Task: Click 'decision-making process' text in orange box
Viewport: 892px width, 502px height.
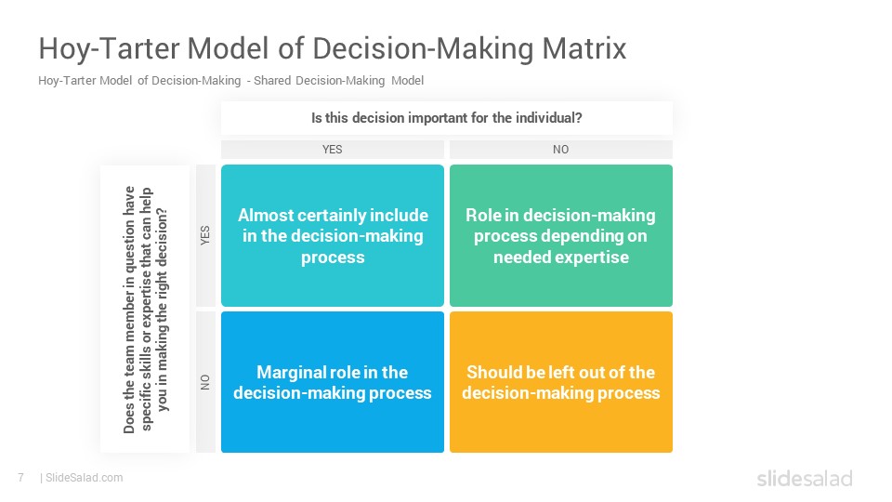Action: coord(561,392)
